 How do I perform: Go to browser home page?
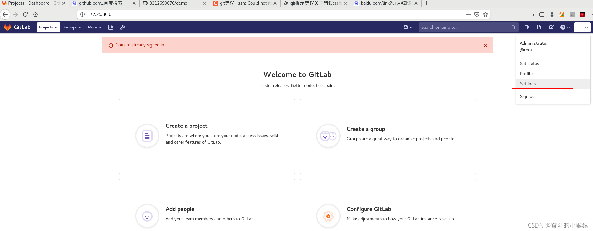coord(35,14)
